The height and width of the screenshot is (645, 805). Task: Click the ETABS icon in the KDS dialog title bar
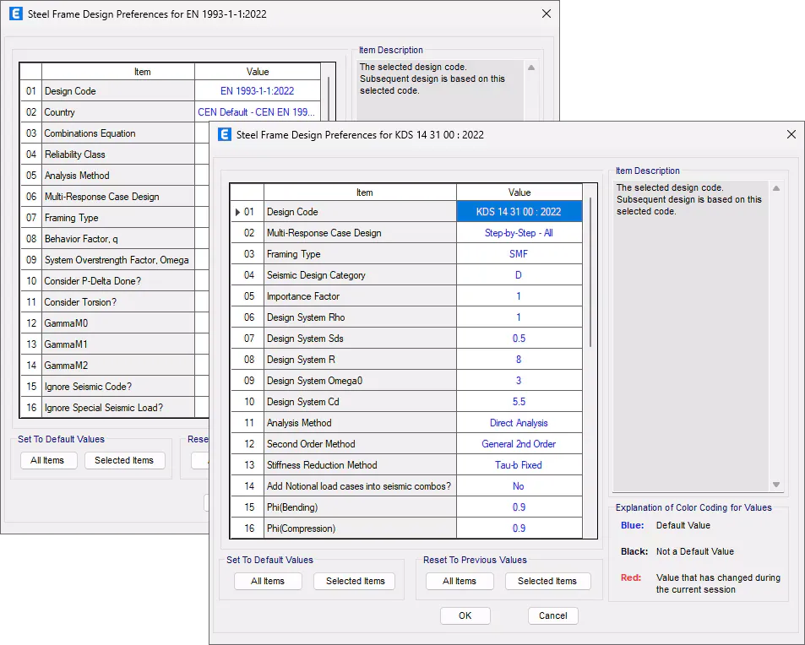225,134
